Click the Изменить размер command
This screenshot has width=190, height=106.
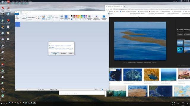tap(30, 18)
